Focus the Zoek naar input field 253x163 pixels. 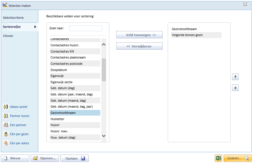[86, 28]
